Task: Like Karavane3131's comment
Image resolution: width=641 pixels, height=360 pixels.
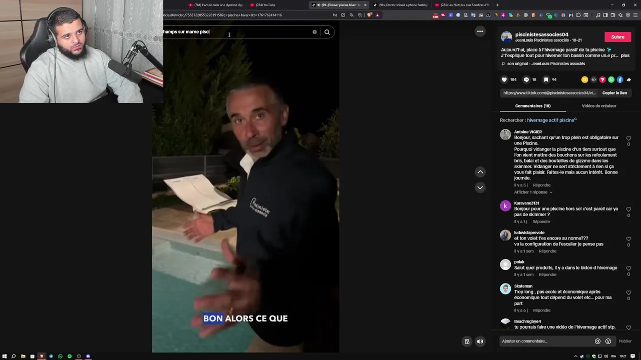Action: pos(628,209)
